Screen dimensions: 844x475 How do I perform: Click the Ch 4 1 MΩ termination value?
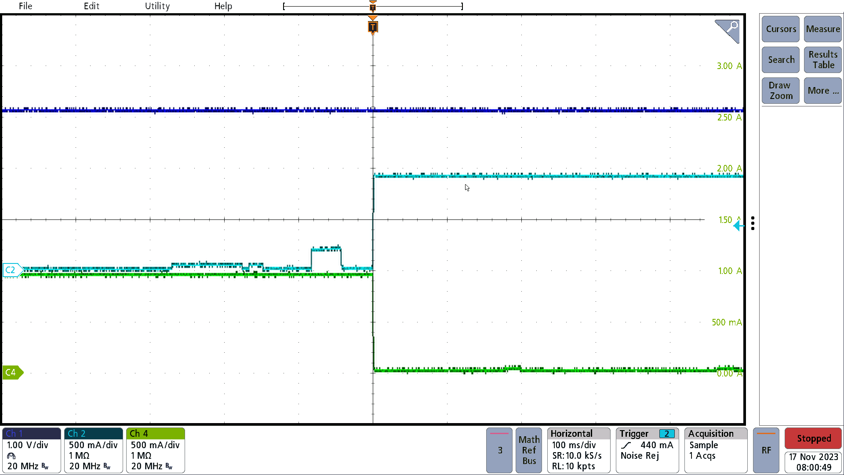[141, 456]
